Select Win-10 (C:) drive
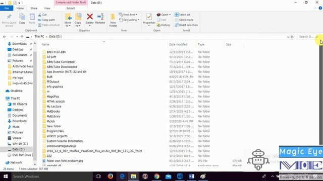The width and height of the screenshot is (323, 181). coord(20,144)
